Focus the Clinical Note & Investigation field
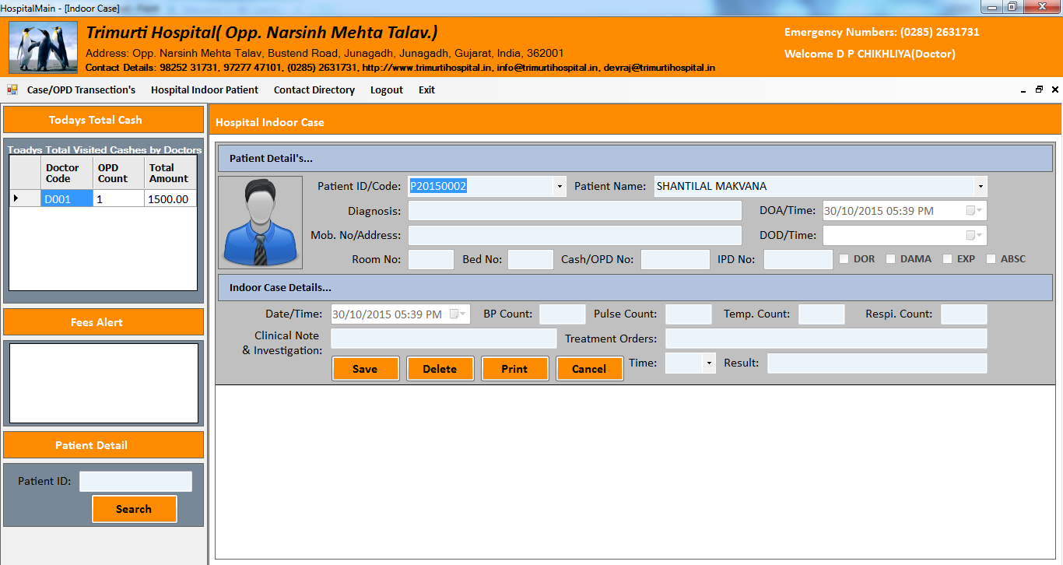The image size is (1063, 565). tap(444, 339)
